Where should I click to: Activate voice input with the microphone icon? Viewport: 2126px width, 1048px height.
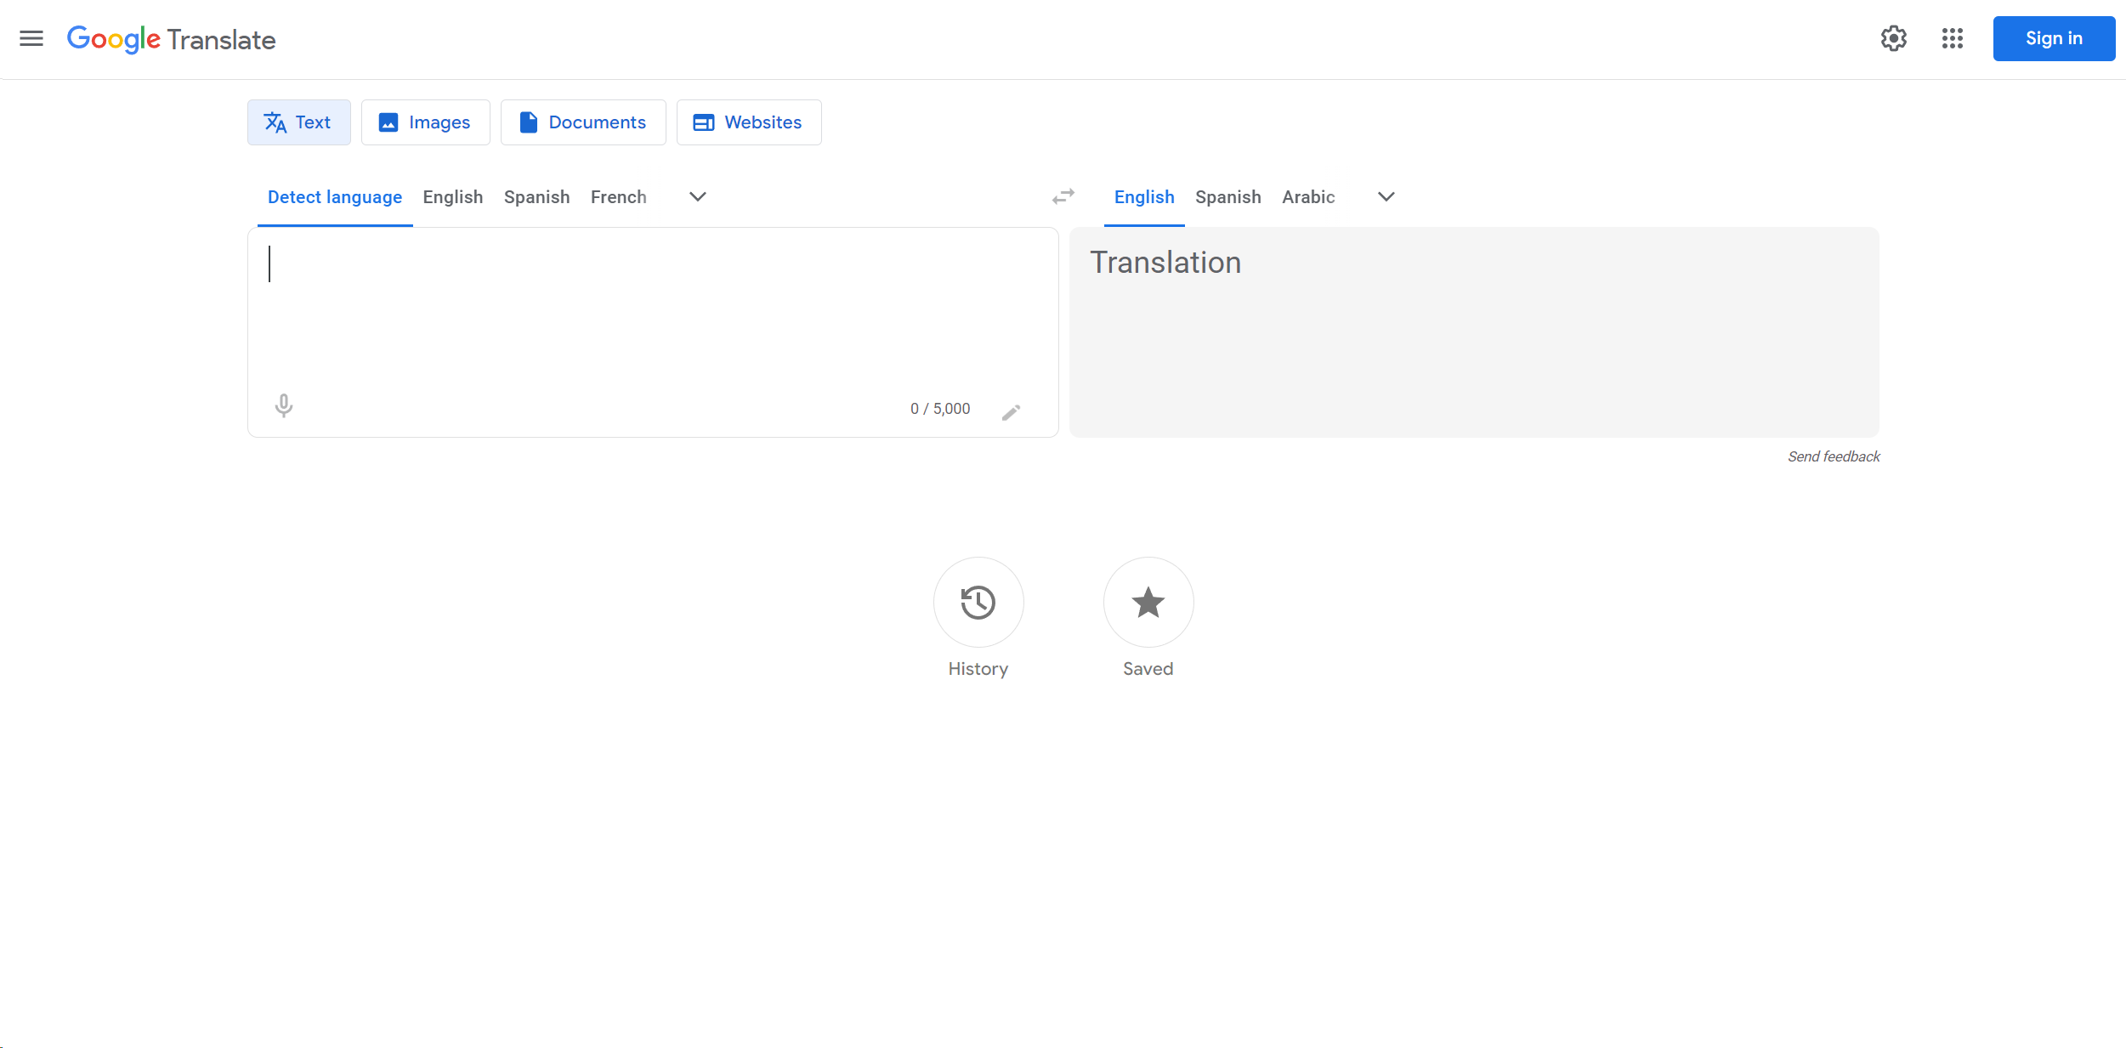[x=283, y=406]
